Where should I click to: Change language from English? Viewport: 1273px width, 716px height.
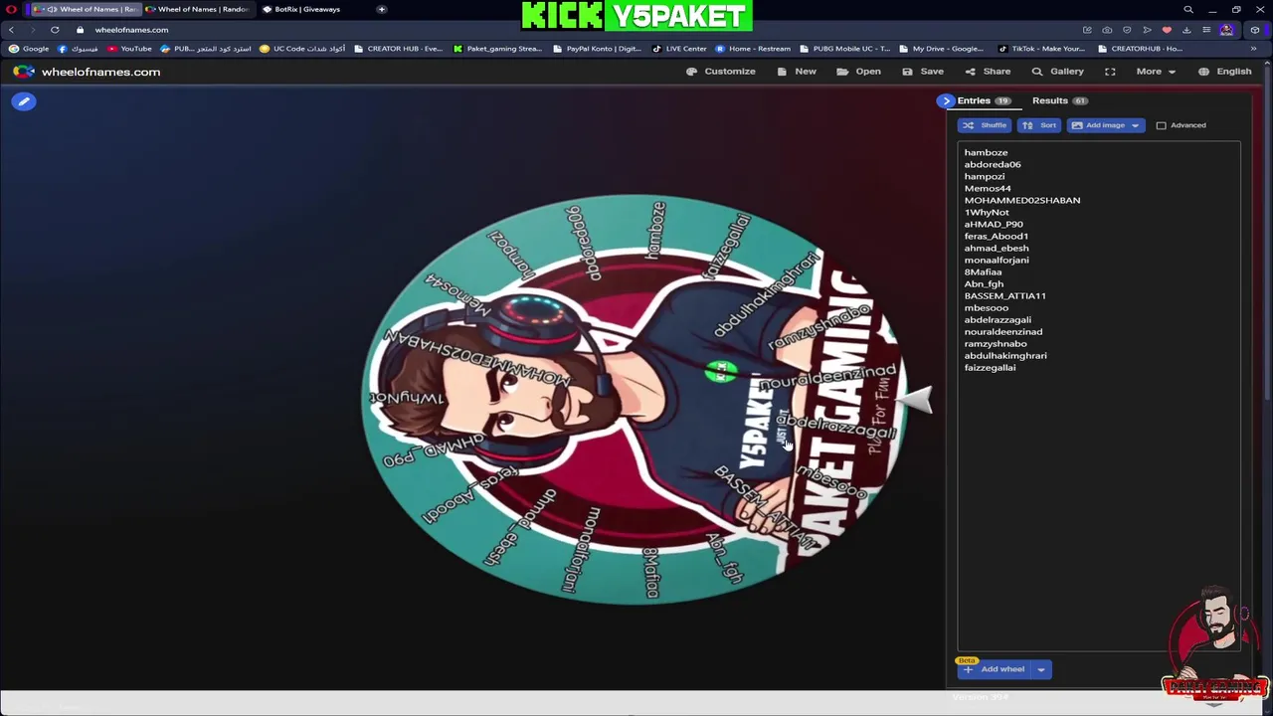coord(1225,72)
